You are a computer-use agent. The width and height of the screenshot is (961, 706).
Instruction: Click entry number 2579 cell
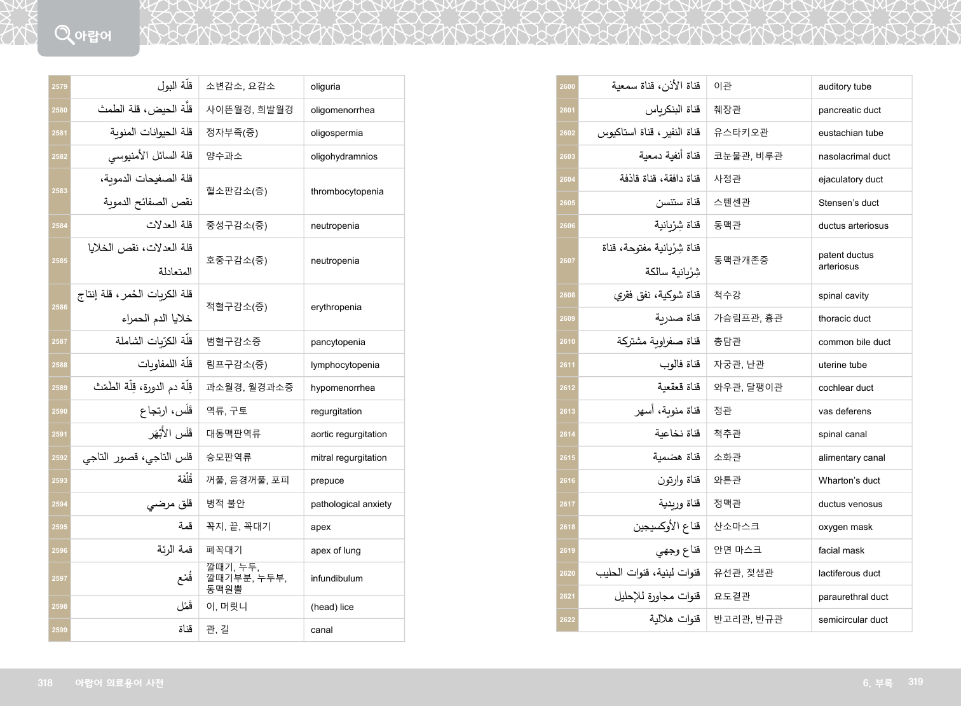tap(60, 87)
